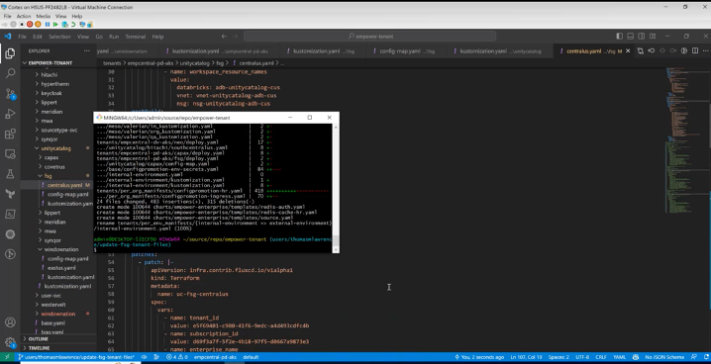The width and height of the screenshot is (711, 364).
Task: Click the git branch name in status bar
Action: point(76,357)
